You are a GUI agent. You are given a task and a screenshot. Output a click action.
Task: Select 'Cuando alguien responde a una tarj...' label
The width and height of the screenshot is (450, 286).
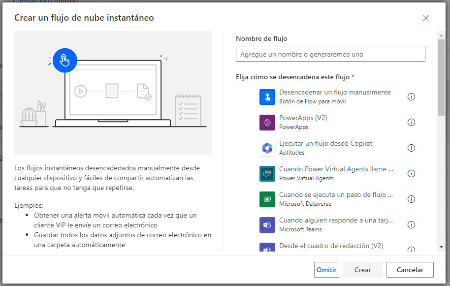tap(336, 220)
